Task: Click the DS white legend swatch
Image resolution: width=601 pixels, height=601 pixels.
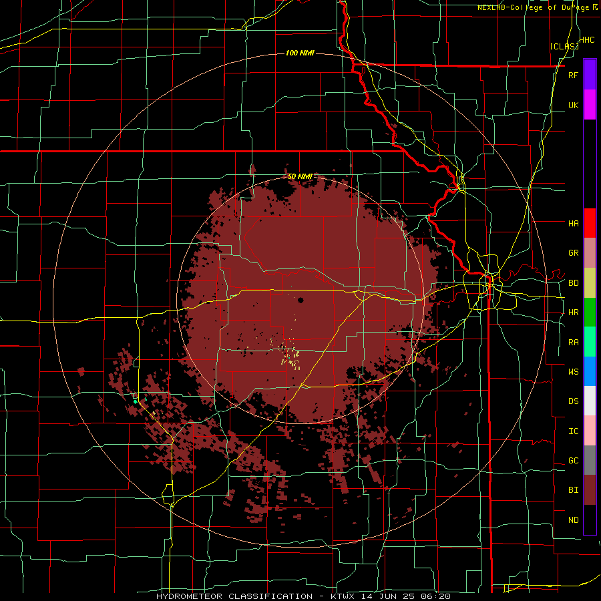Action: (590, 401)
